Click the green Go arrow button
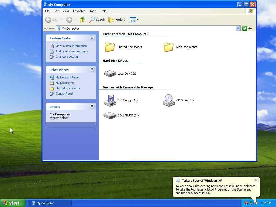 coord(245,28)
